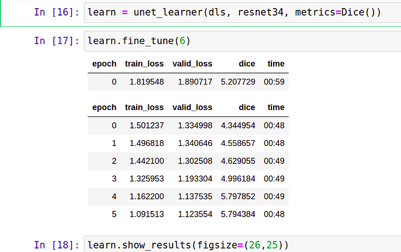401x252 pixels.
Task: Select the dice value 5.797852
Action: pos(238,196)
